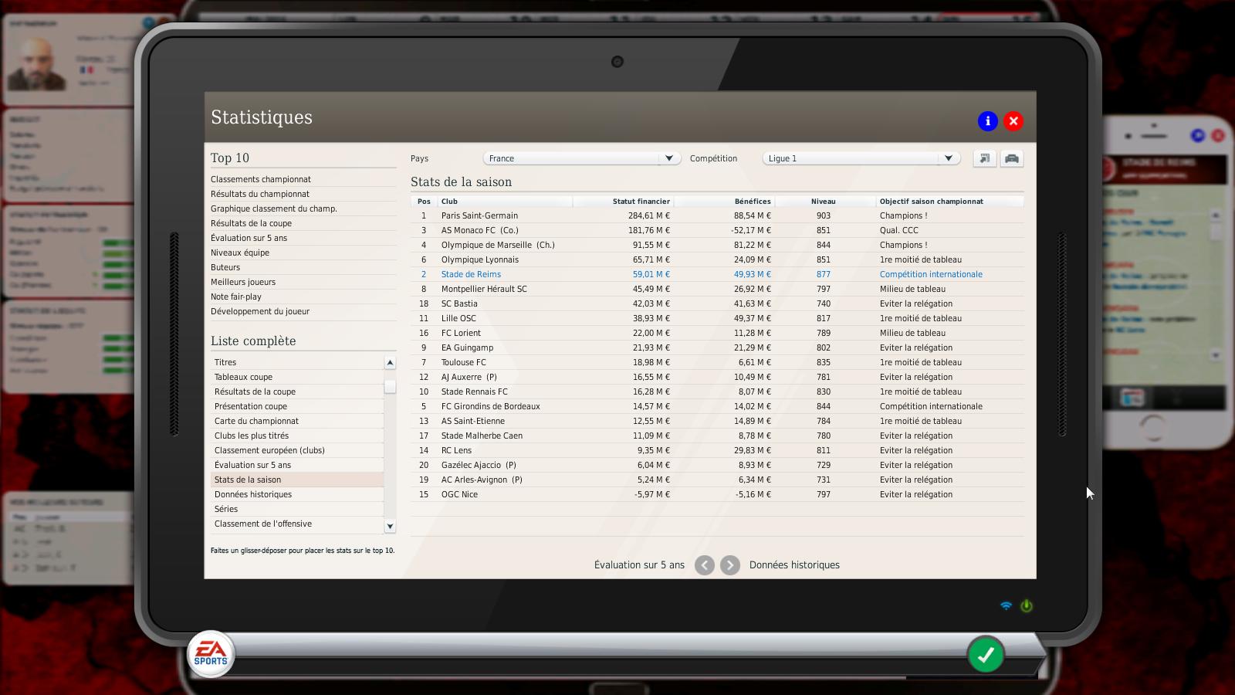The width and height of the screenshot is (1235, 695).
Task: Click Olympique Lyonnais row
Action: pyautogui.click(x=717, y=259)
